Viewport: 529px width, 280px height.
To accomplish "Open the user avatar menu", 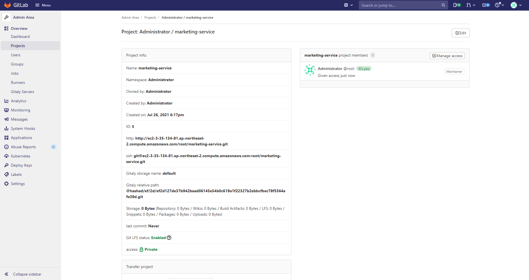I will point(516,5).
